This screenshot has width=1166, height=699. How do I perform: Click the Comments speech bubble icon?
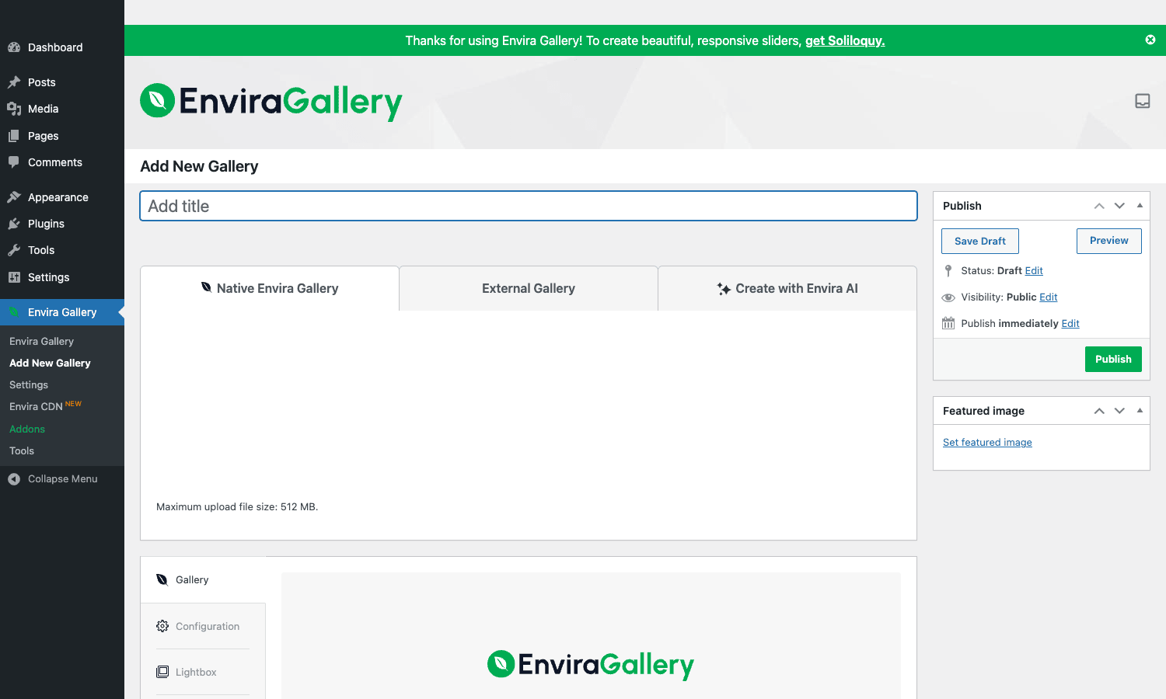tap(14, 162)
